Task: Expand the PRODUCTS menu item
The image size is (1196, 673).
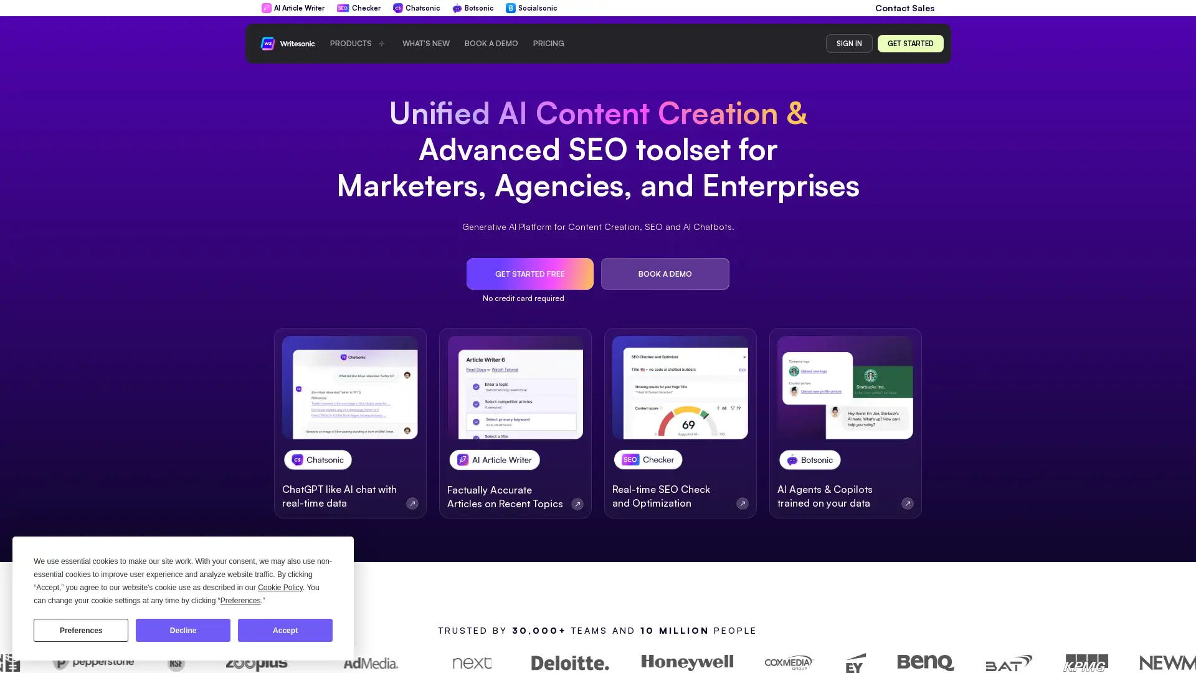Action: (358, 43)
